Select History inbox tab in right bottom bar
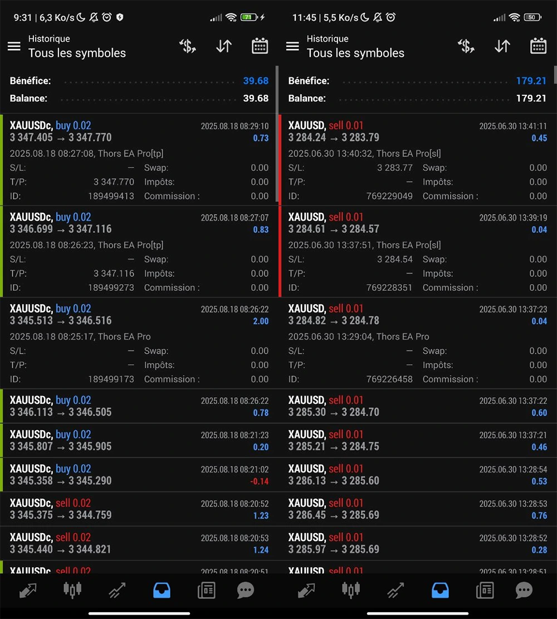 point(440,590)
